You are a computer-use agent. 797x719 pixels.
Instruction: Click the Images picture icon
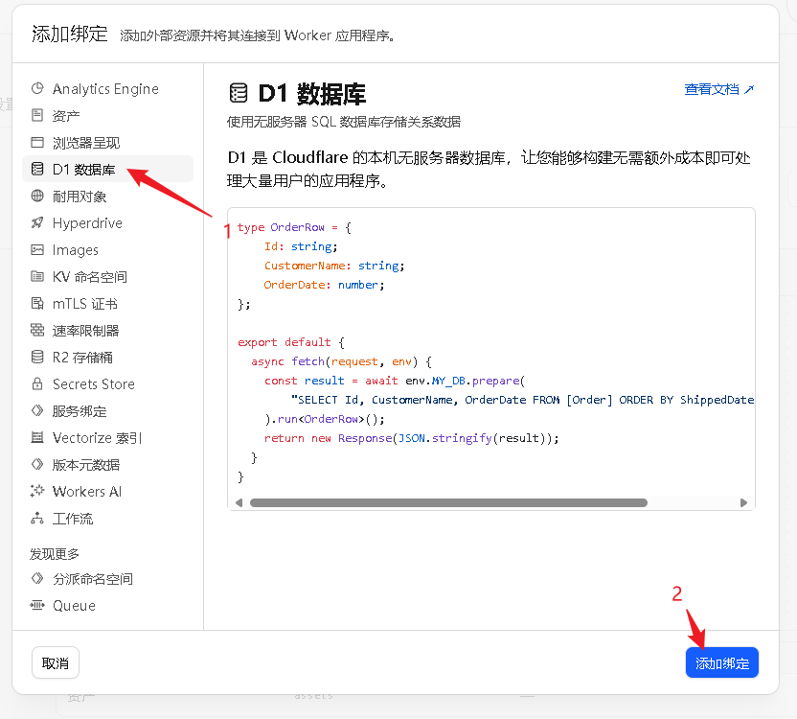point(37,250)
